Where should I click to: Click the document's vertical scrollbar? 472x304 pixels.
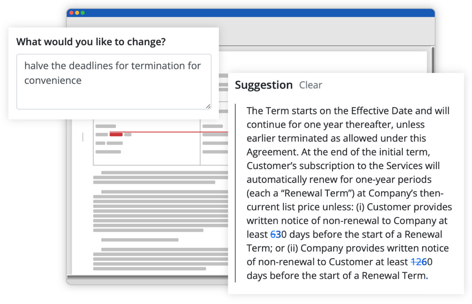[433, 60]
